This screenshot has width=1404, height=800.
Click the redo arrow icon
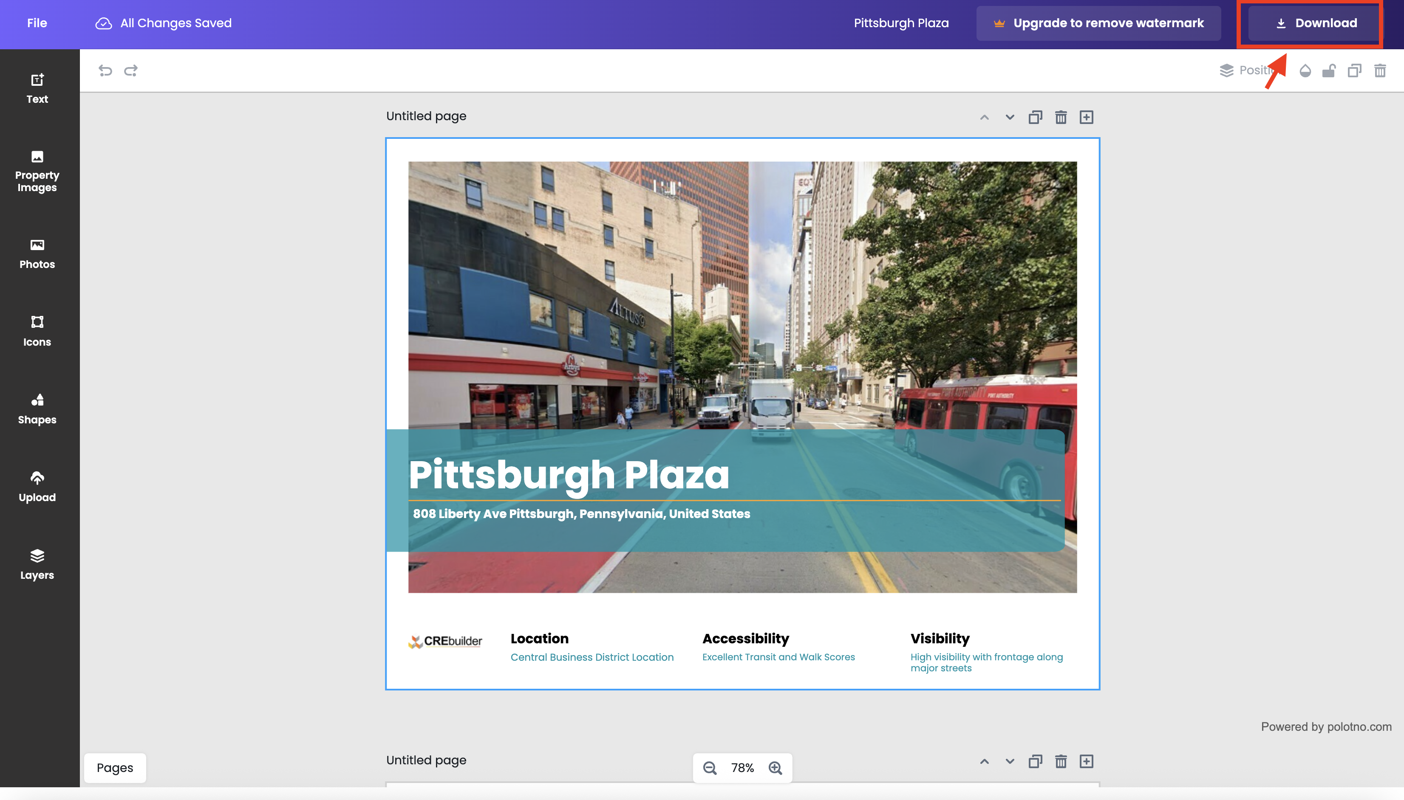[x=131, y=70]
